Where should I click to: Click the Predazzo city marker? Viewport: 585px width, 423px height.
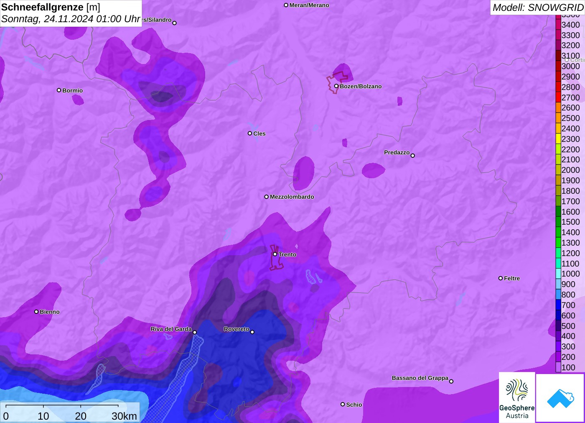pos(413,156)
